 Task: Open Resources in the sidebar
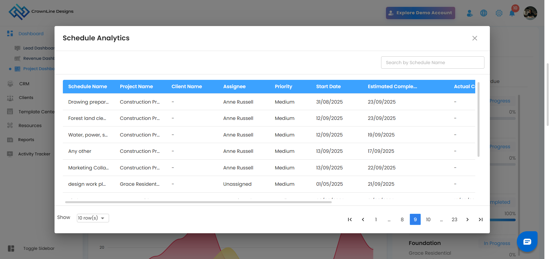tap(30, 126)
